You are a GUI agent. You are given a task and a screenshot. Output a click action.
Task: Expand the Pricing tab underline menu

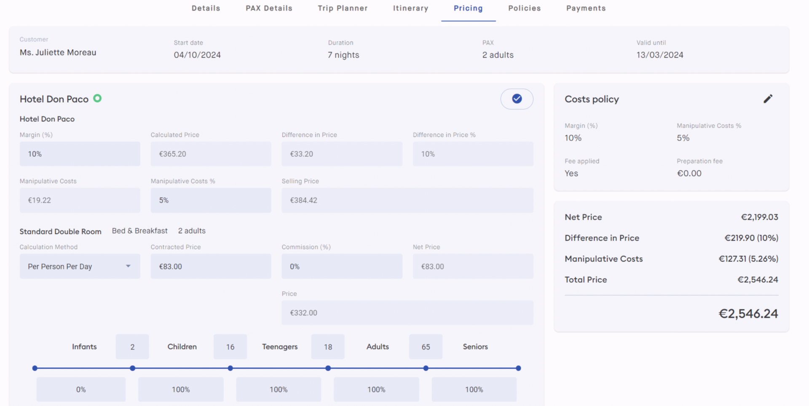point(468,8)
